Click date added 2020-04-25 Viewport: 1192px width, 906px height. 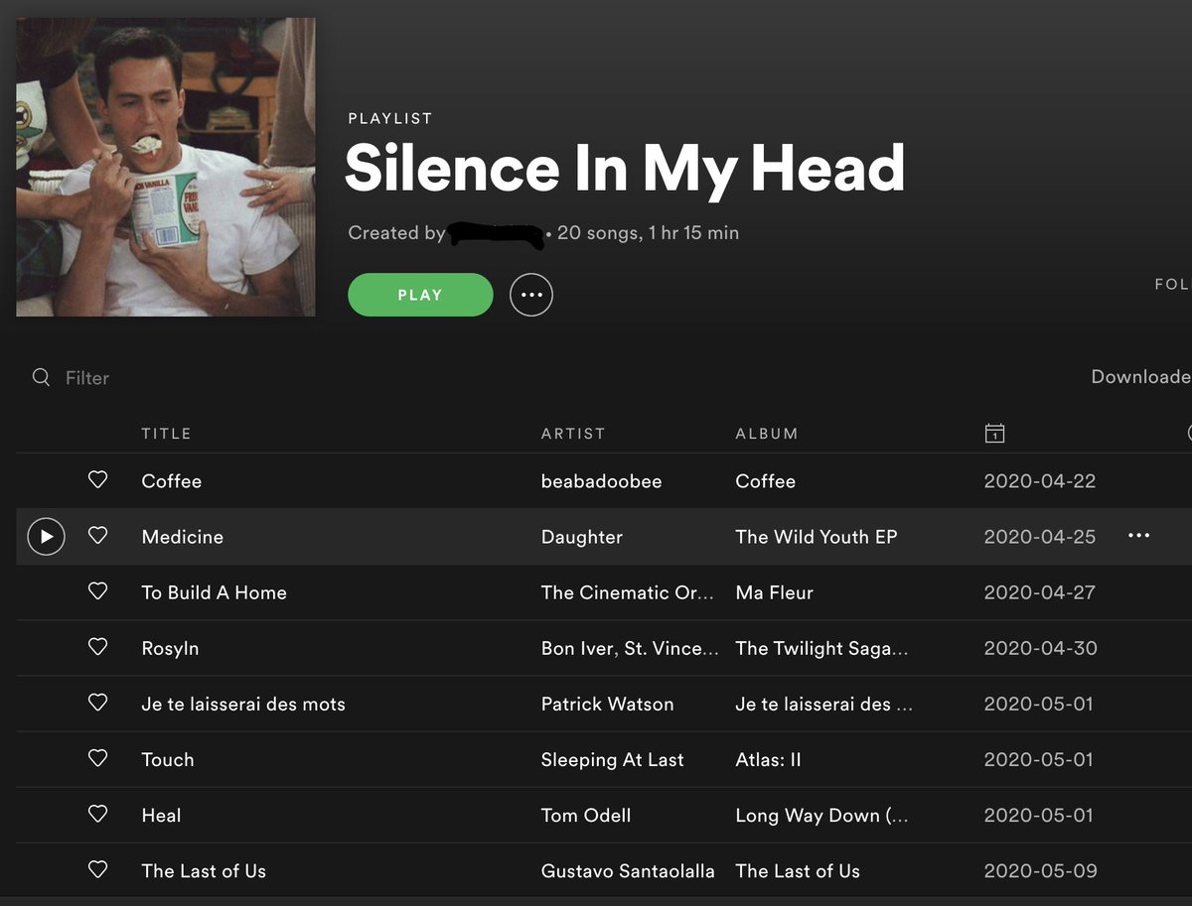[1040, 537]
